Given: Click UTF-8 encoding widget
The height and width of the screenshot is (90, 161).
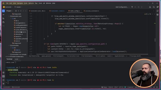Looking at the screenshot, I should coord(121,87).
